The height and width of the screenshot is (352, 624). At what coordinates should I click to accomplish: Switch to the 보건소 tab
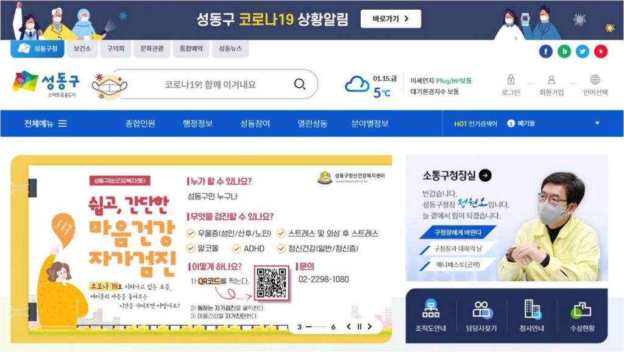pos(82,49)
